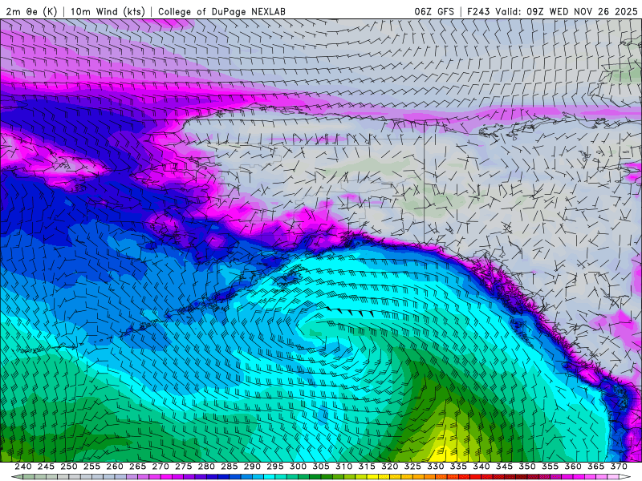This screenshot has width=642, height=481.
Task: Select the 265 legend value
Action: click(137, 467)
